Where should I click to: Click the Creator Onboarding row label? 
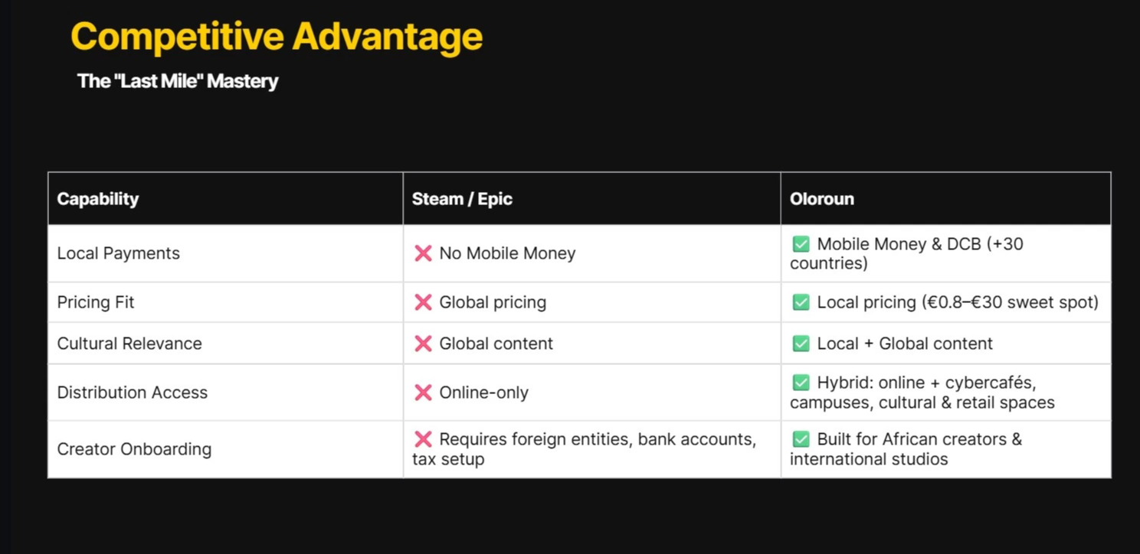(x=134, y=449)
